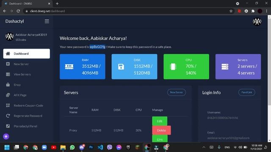Click Edit for the Proxy server
This screenshot has width=271, height=152.
pyautogui.click(x=160, y=121)
